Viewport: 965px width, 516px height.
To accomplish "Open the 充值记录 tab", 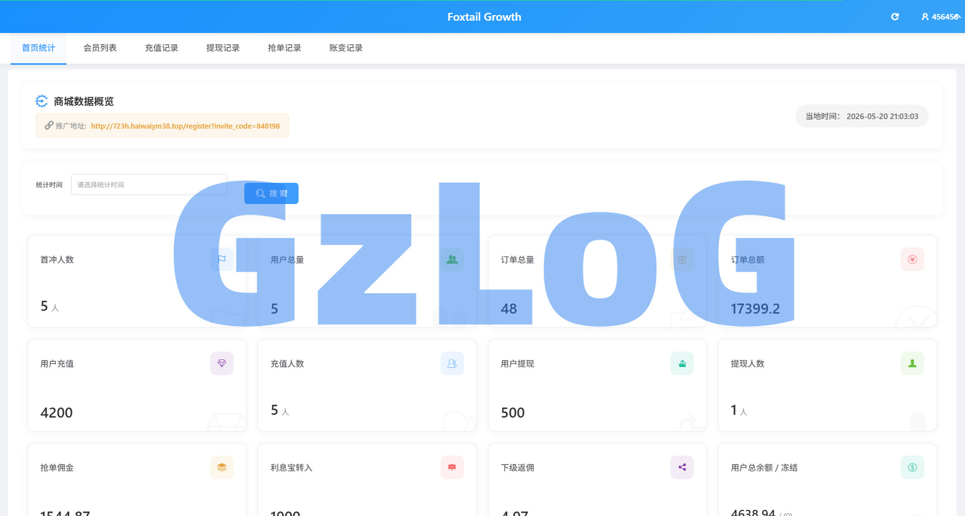I will coord(162,48).
